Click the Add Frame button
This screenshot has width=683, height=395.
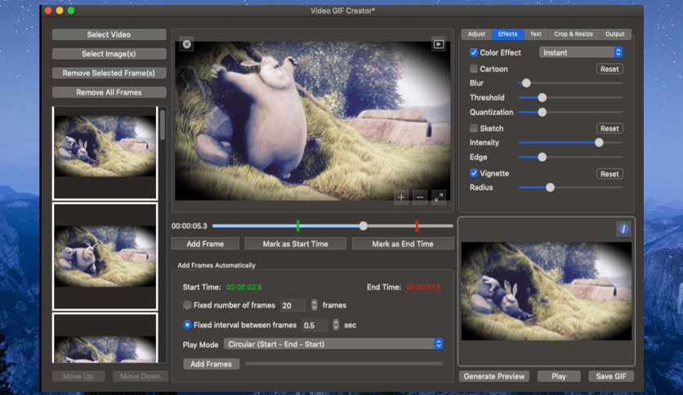(x=205, y=244)
